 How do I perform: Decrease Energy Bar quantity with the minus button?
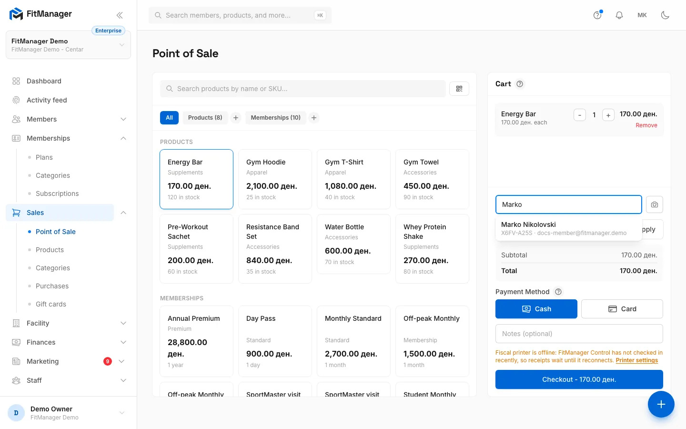580,115
